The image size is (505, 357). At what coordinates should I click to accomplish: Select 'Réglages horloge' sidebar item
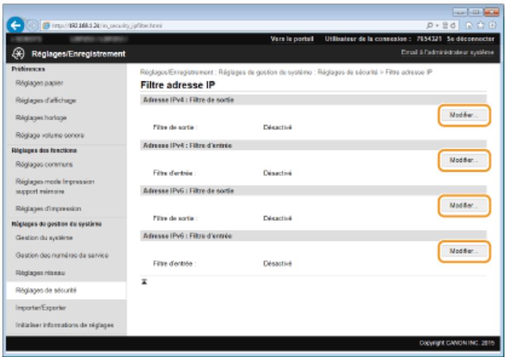point(41,118)
